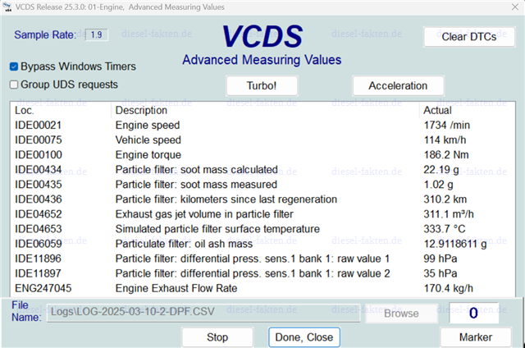
Task: Click the Clear DTCs button
Action: click(x=469, y=36)
